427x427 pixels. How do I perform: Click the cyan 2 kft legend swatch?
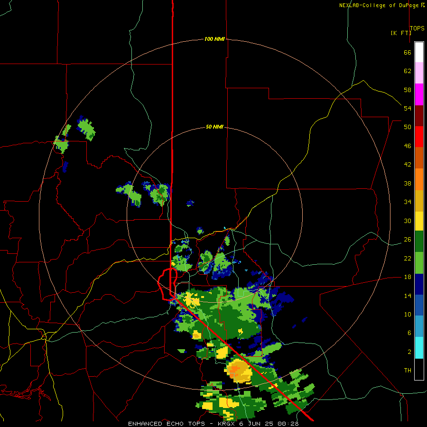point(419,348)
